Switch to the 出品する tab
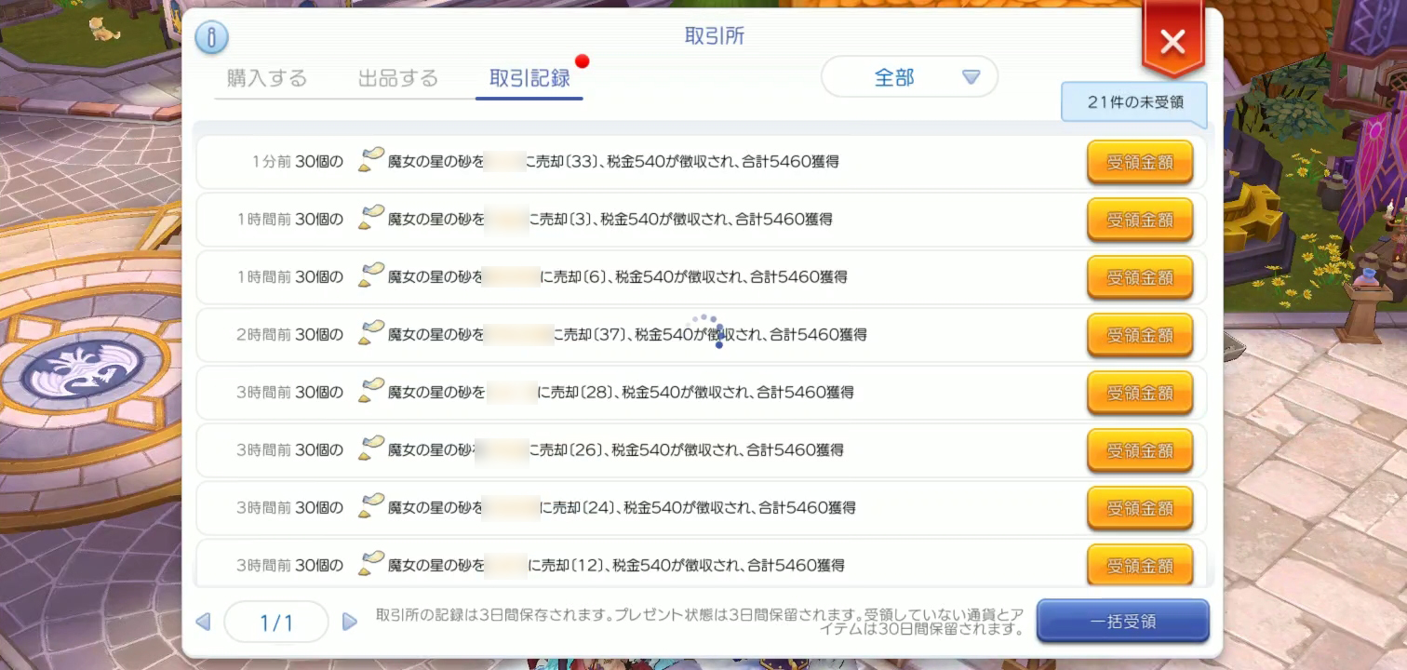Screen dimensions: 1407x670 (x=397, y=78)
